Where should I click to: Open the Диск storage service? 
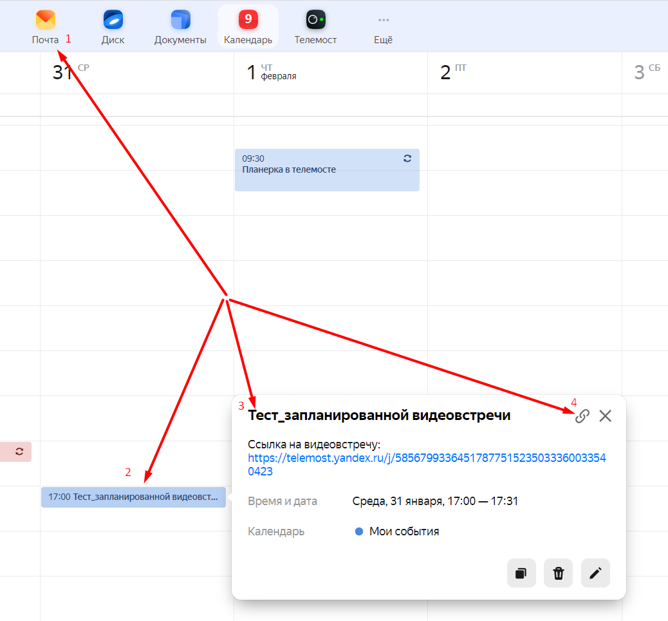point(113,27)
